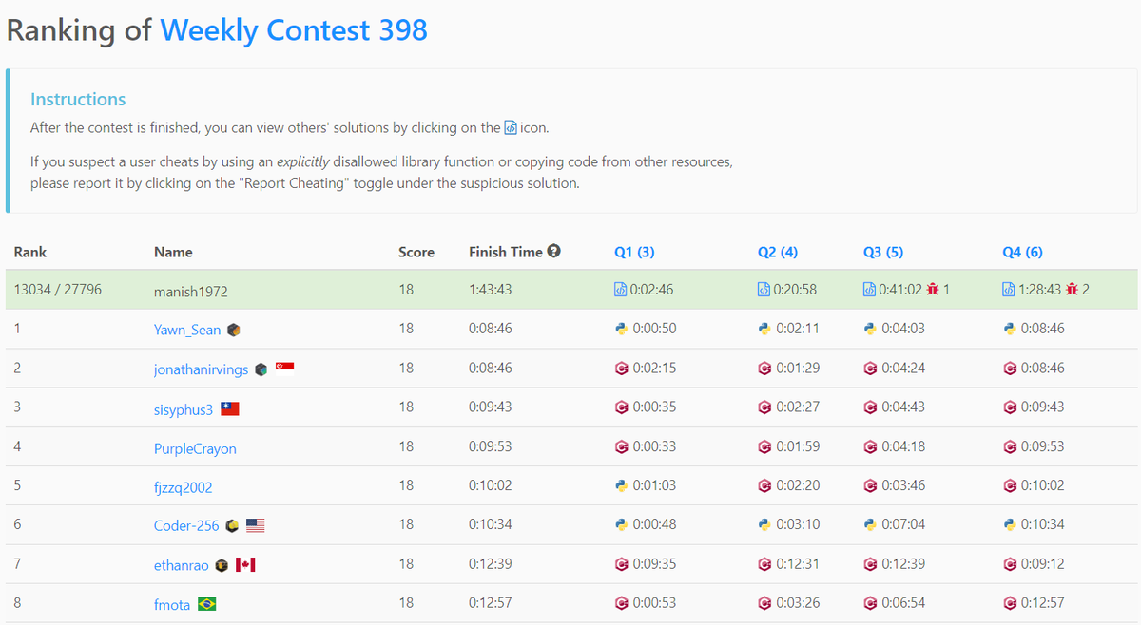Go to the sisyphus3 profile
Image resolution: width=1141 pixels, height=625 pixels.
(x=184, y=410)
